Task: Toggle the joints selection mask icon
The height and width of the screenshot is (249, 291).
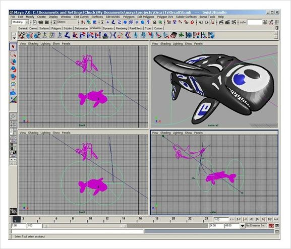Action: coord(113,22)
